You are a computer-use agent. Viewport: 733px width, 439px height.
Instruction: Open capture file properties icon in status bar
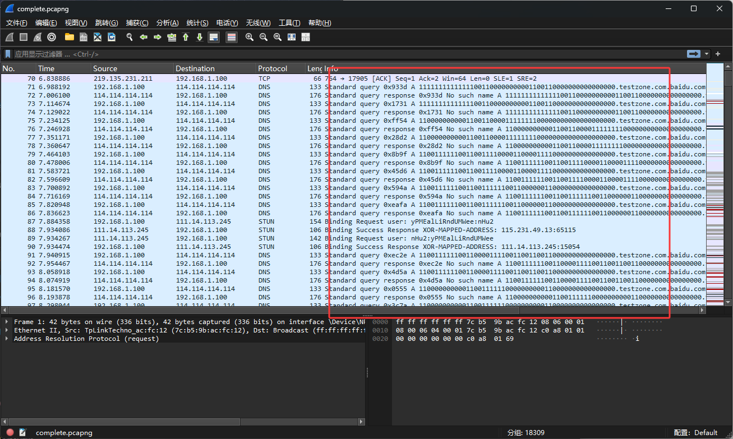(x=23, y=432)
